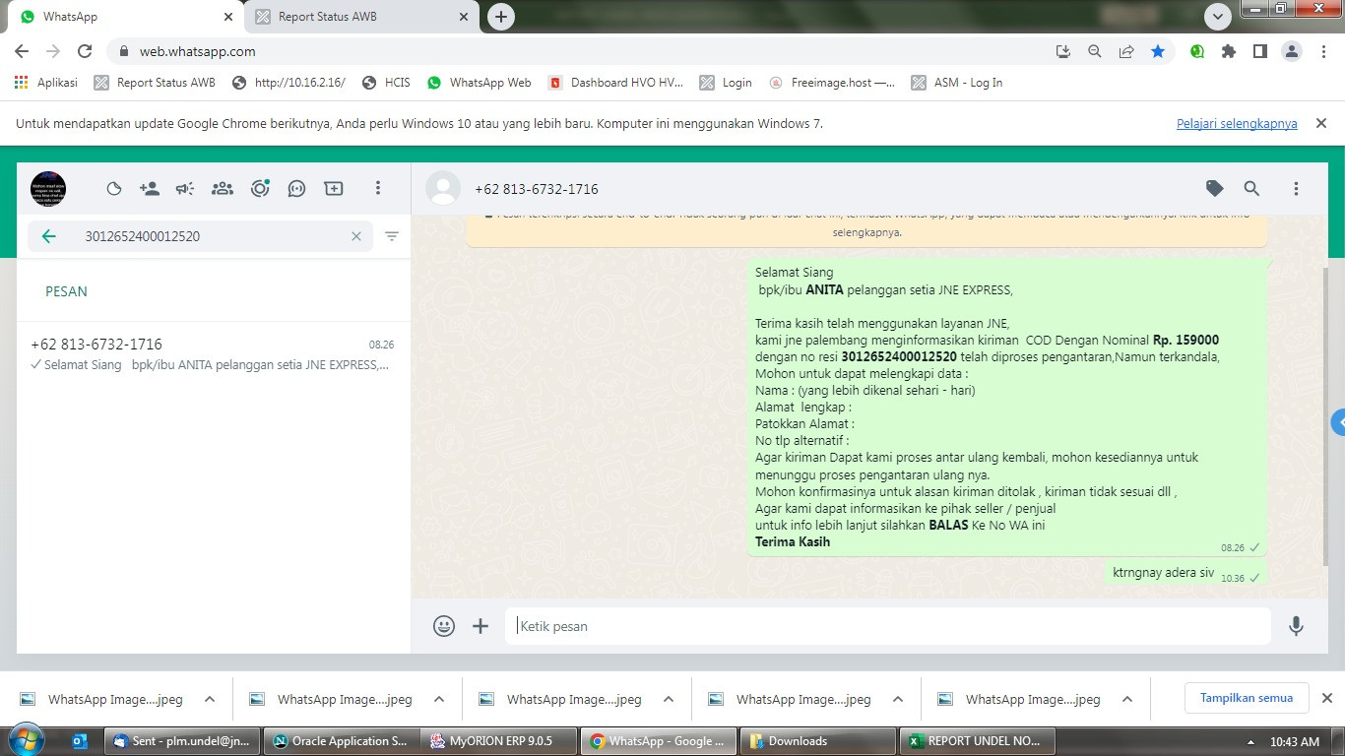Dismiss the Chrome update notification bar
The image size is (1345, 756).
(1321, 123)
